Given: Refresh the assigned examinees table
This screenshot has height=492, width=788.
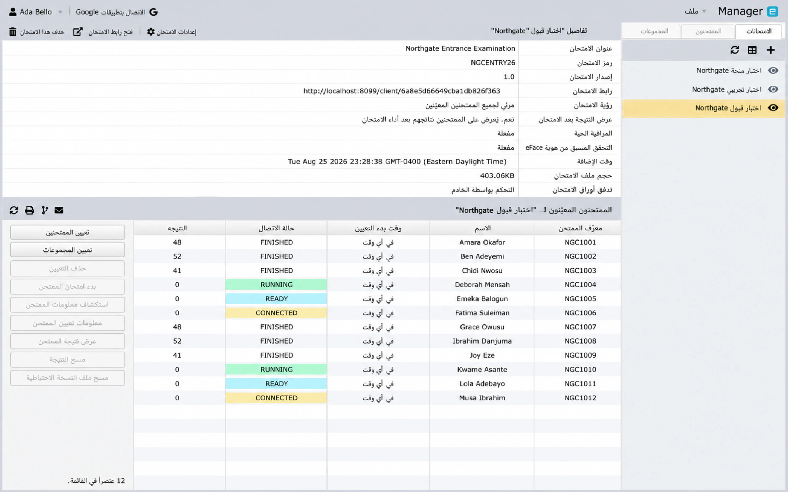Looking at the screenshot, I should coord(14,210).
